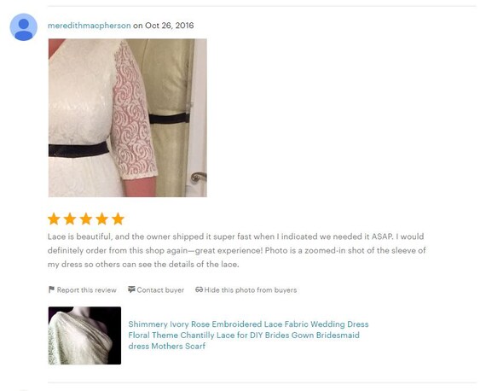Click the review text starting Lace is beautiful
This screenshot has height=391, width=486.
tap(237, 250)
